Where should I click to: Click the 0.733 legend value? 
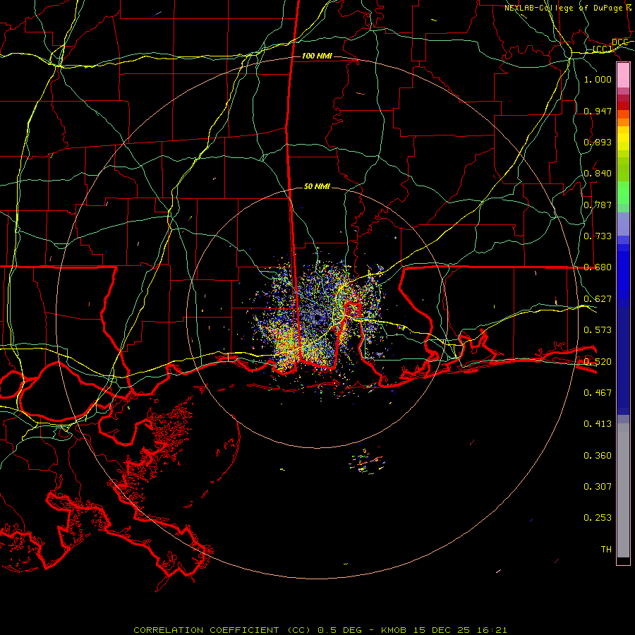coord(598,236)
